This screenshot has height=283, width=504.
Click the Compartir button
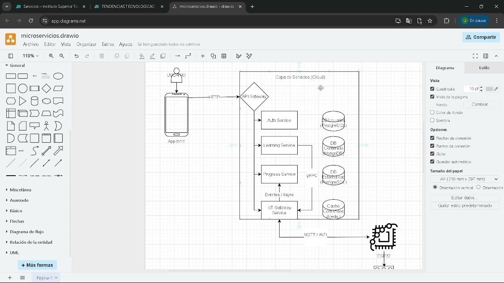(x=481, y=37)
